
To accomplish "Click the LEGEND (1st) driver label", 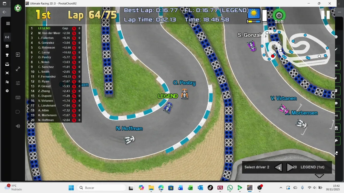I will coord(312,167).
